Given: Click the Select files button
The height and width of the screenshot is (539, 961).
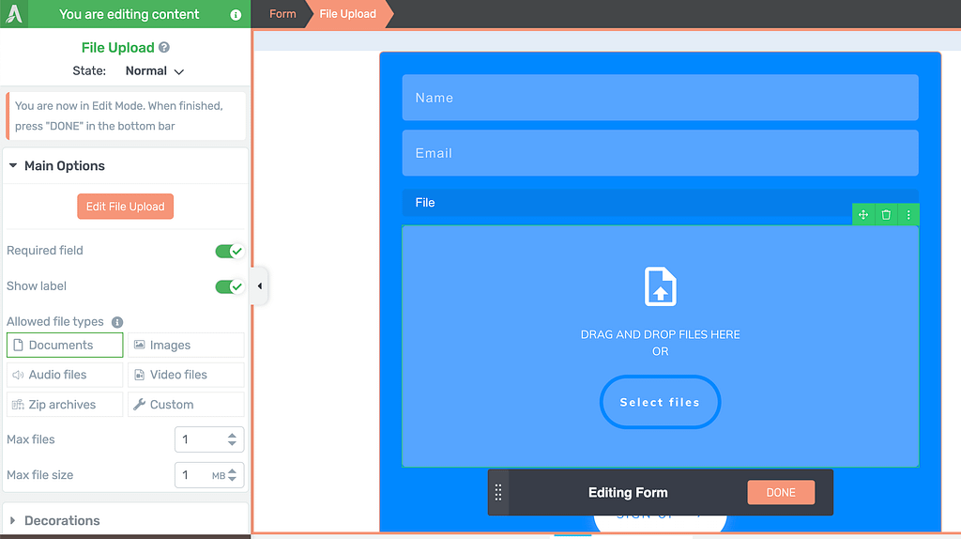Looking at the screenshot, I should [x=660, y=402].
